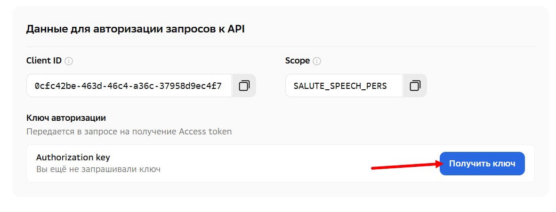Click inside the Client ID value field
556x212 pixels.
(129, 86)
